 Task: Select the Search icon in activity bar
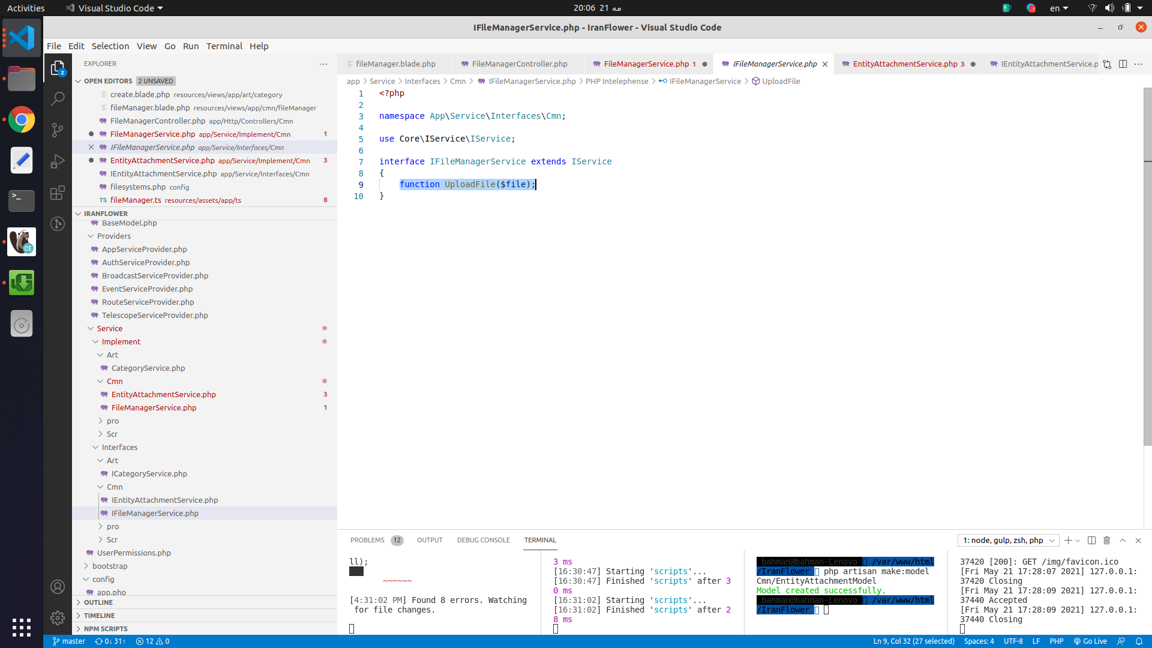[57, 97]
